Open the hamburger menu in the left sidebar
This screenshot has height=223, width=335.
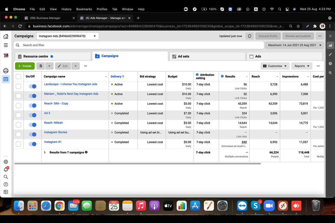pyautogui.click(x=6, y=45)
